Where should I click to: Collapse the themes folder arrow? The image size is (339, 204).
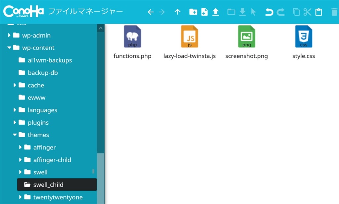click(15, 135)
